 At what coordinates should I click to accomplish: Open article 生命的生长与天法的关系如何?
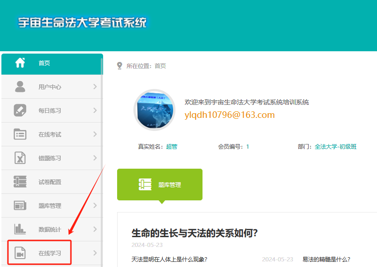(x=195, y=233)
